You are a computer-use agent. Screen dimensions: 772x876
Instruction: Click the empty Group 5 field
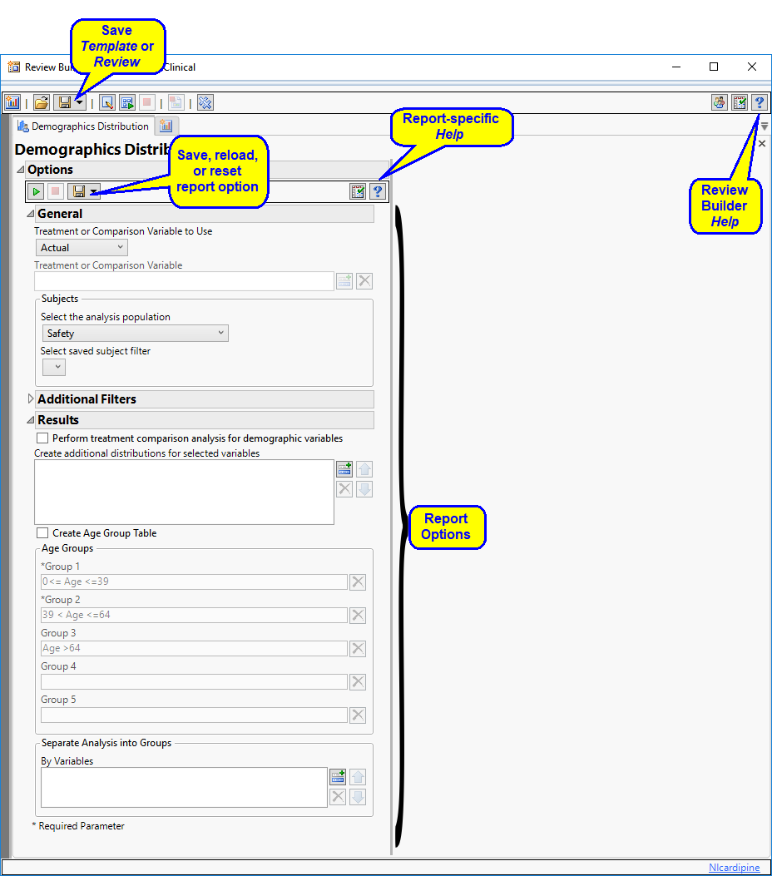(194, 715)
